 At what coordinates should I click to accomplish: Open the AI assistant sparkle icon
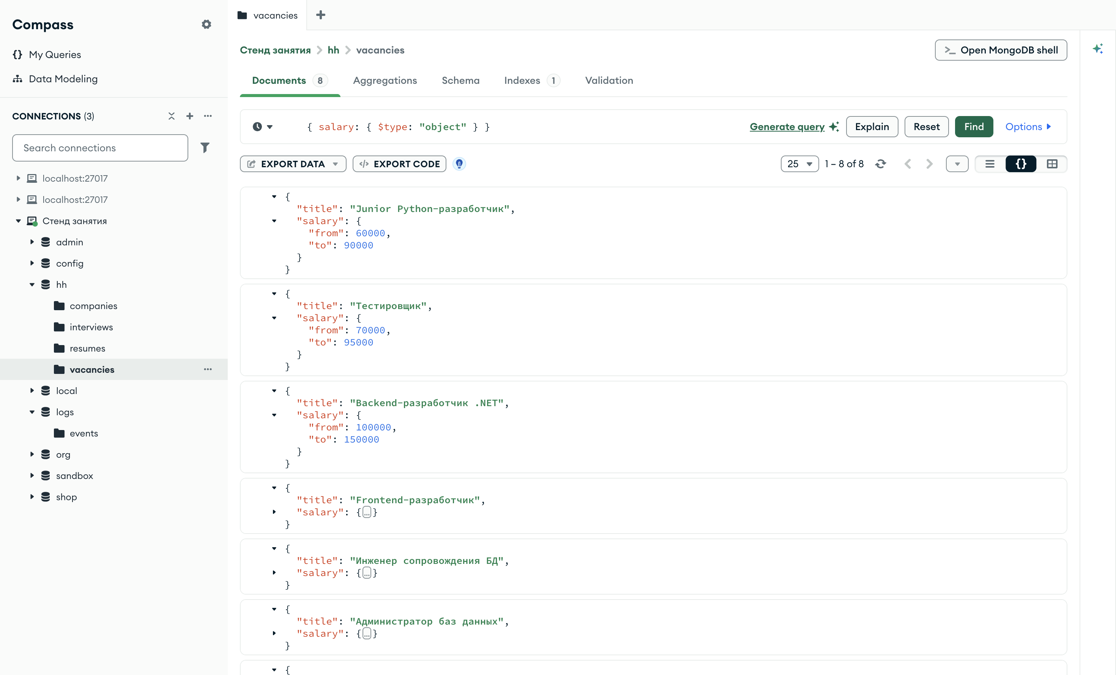[1097, 49]
